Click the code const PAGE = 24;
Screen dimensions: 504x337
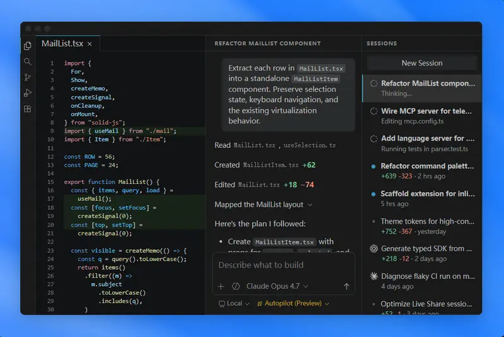tap(91, 165)
